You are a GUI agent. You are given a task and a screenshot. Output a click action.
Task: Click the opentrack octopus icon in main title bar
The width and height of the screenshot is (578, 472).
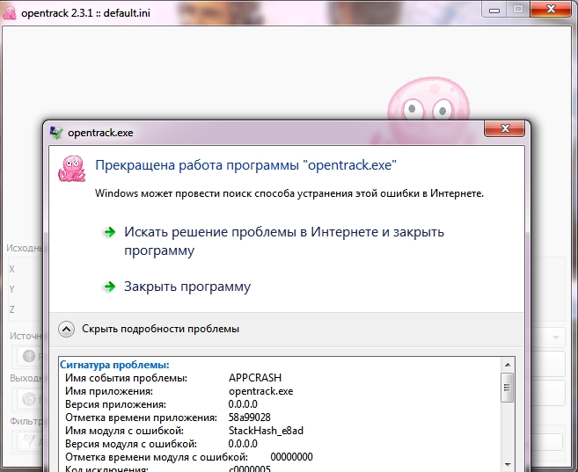(9, 13)
